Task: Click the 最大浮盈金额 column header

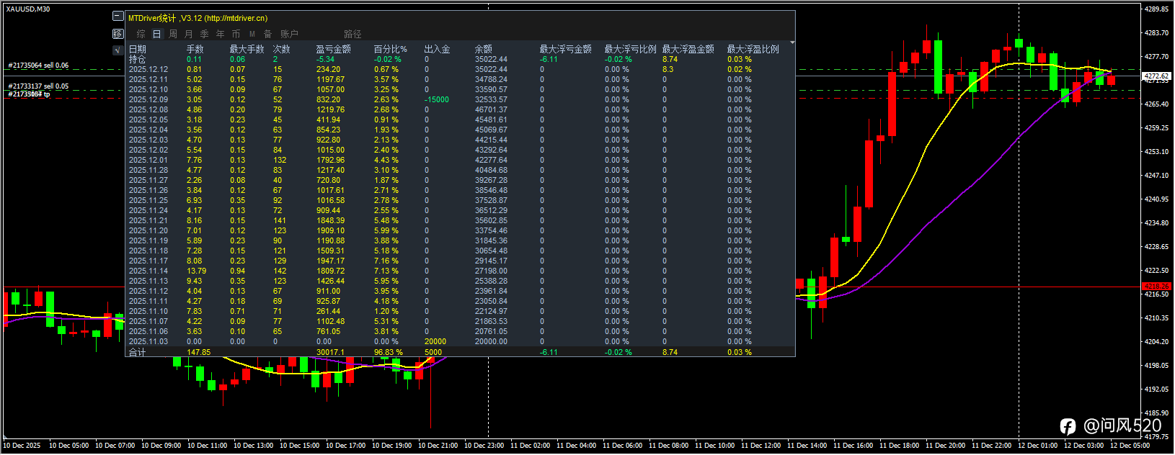Action: pyautogui.click(x=688, y=49)
